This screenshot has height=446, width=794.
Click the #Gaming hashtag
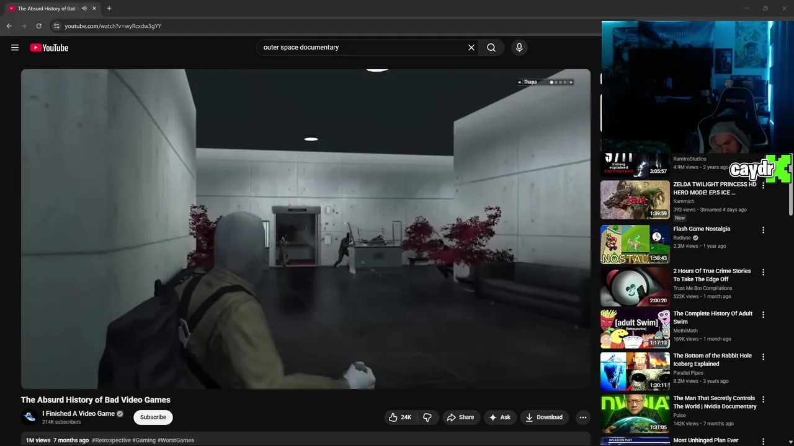[x=144, y=440]
